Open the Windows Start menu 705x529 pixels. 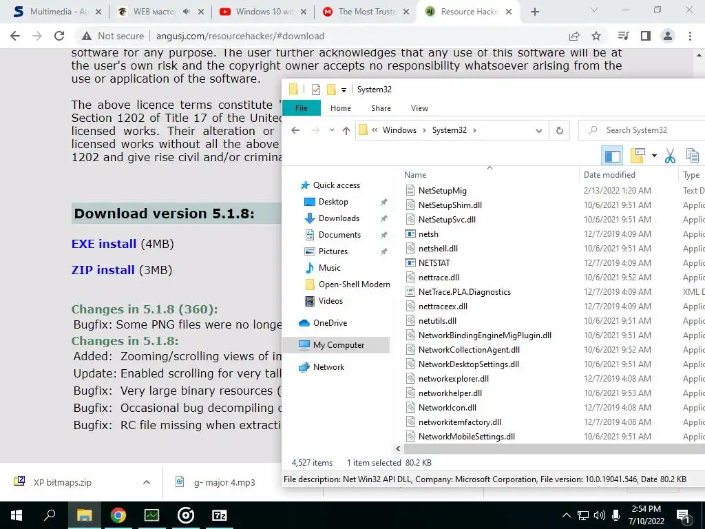17,515
